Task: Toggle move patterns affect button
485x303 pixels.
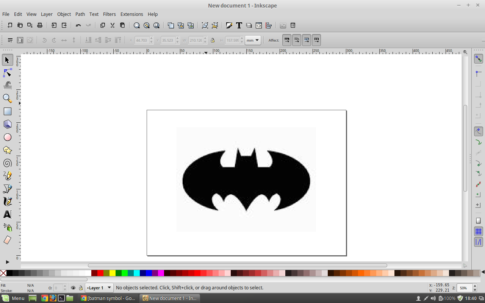Action: pyautogui.click(x=316, y=40)
